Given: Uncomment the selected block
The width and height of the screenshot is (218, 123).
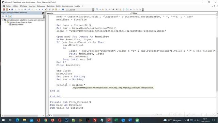Looking at the screenshot, I should (127, 10).
